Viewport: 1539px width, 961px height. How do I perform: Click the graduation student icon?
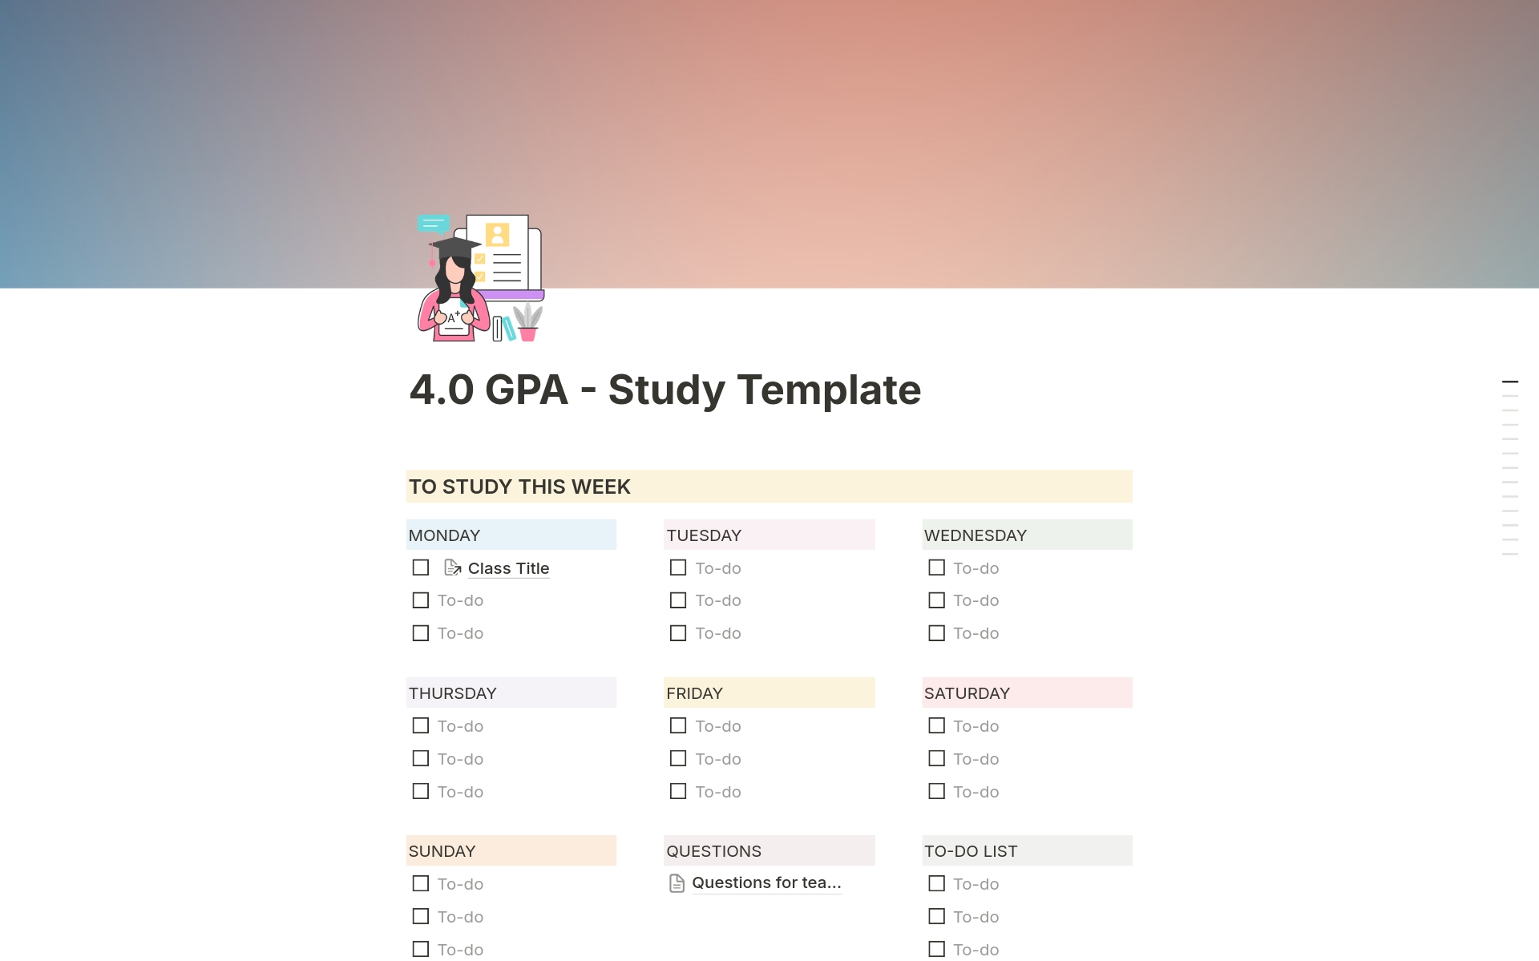(x=482, y=278)
